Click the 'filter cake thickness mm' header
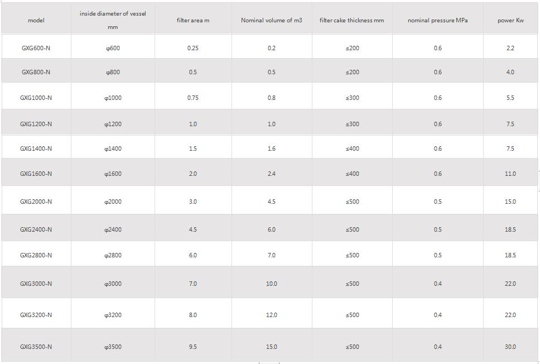 (351, 20)
